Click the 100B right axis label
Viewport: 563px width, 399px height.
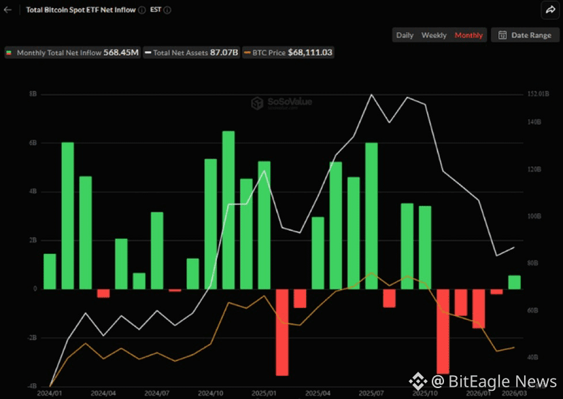pos(534,216)
